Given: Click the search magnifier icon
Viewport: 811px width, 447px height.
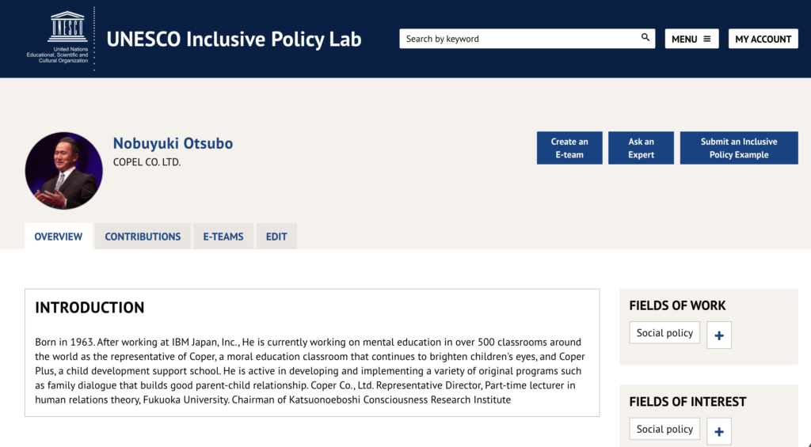Looking at the screenshot, I should 645,38.
